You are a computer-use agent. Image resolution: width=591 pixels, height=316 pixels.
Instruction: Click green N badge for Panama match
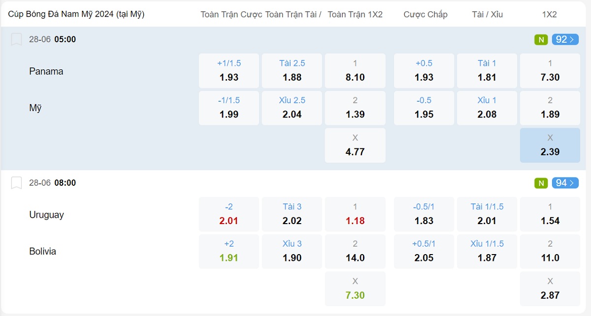click(541, 40)
